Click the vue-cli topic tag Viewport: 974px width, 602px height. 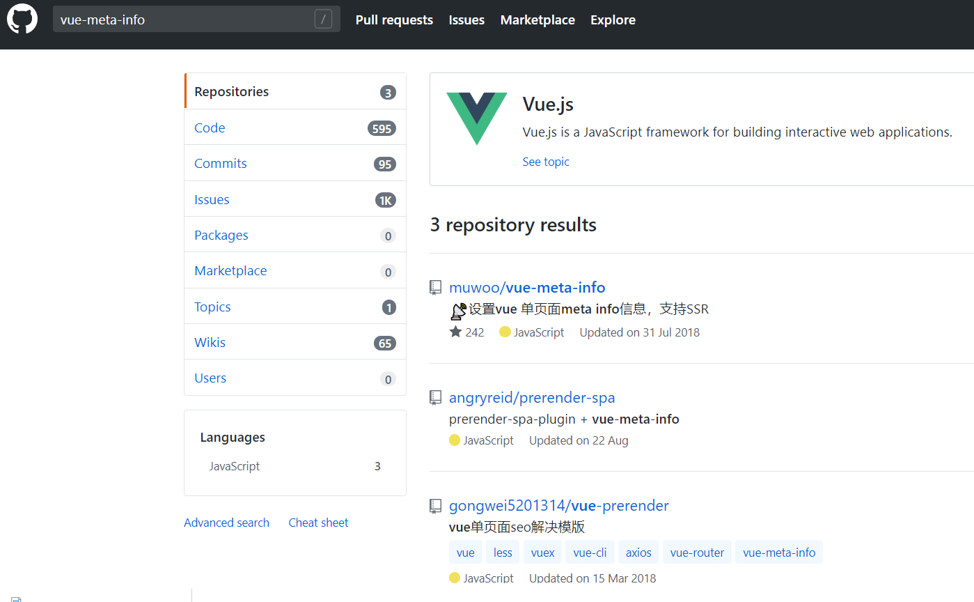click(x=590, y=553)
